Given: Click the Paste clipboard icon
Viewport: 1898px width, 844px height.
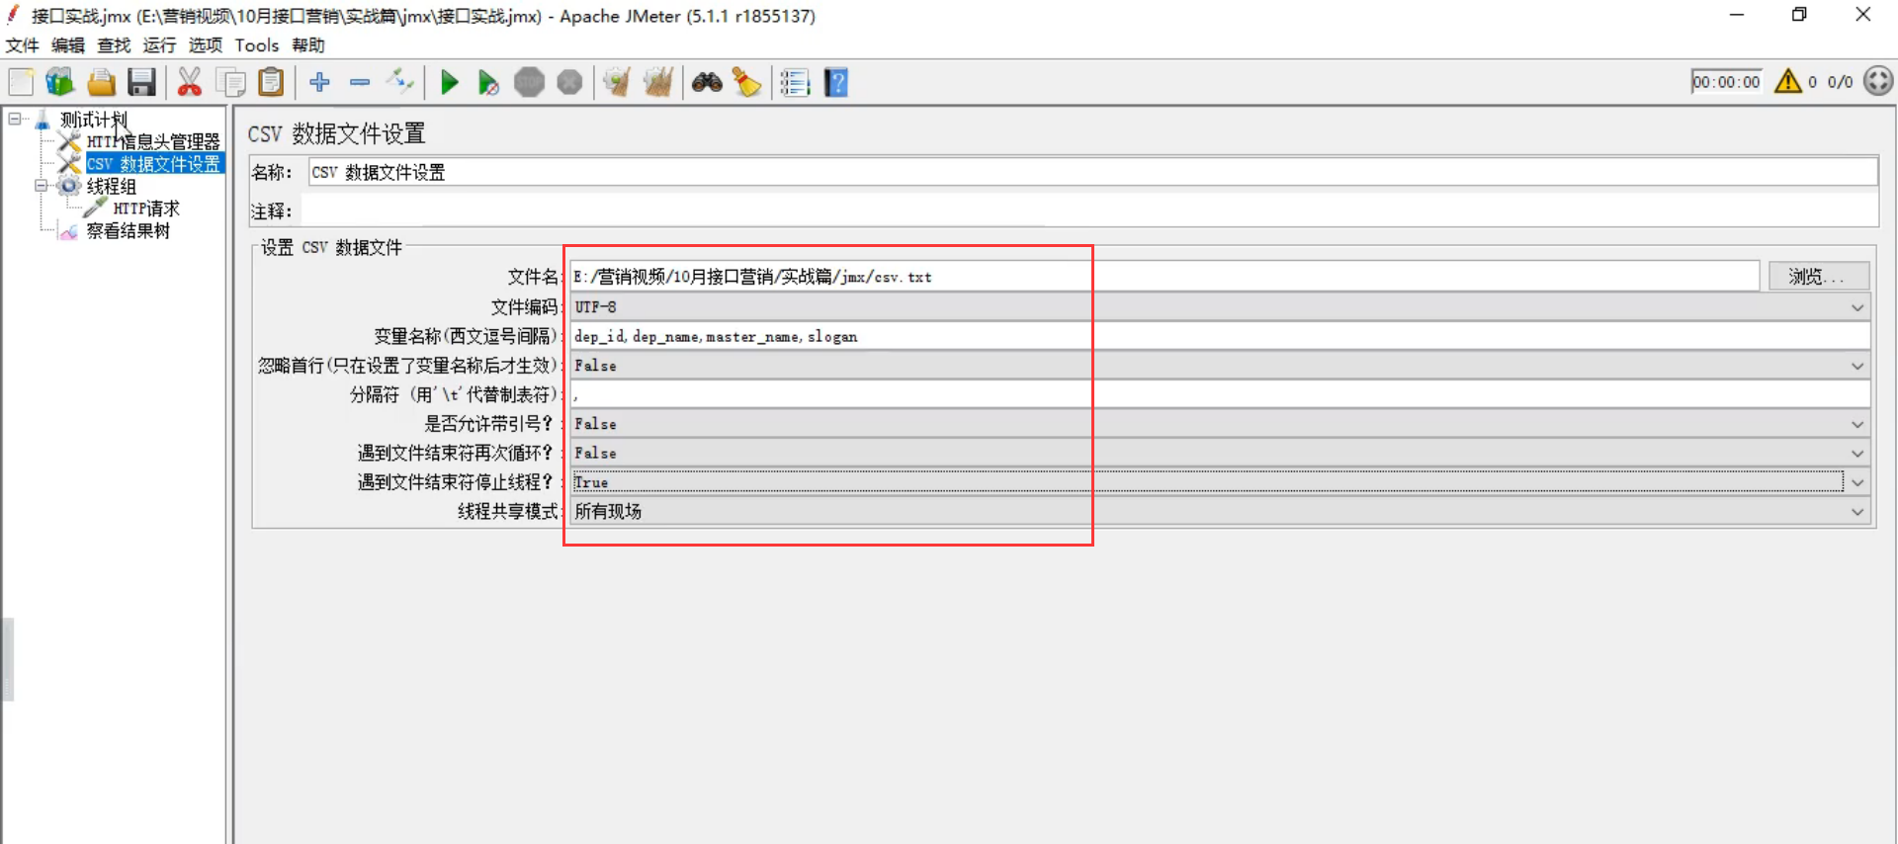Looking at the screenshot, I should tap(271, 82).
